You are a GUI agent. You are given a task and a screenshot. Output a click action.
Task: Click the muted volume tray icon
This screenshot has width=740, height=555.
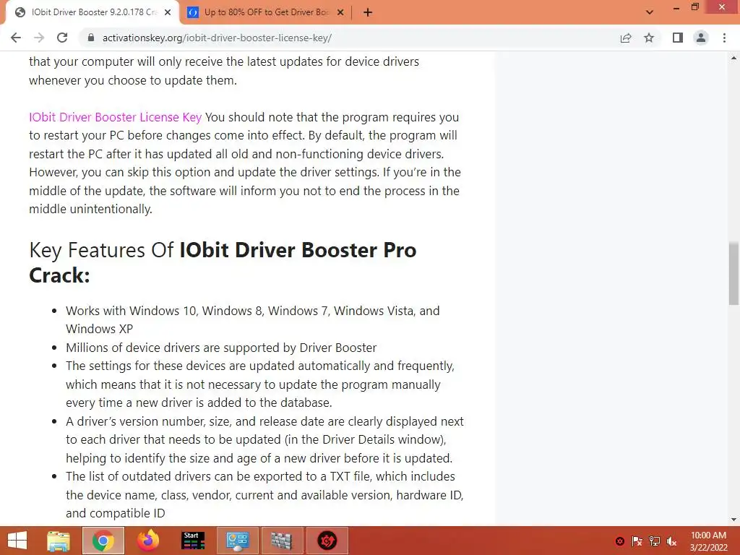pos(671,541)
